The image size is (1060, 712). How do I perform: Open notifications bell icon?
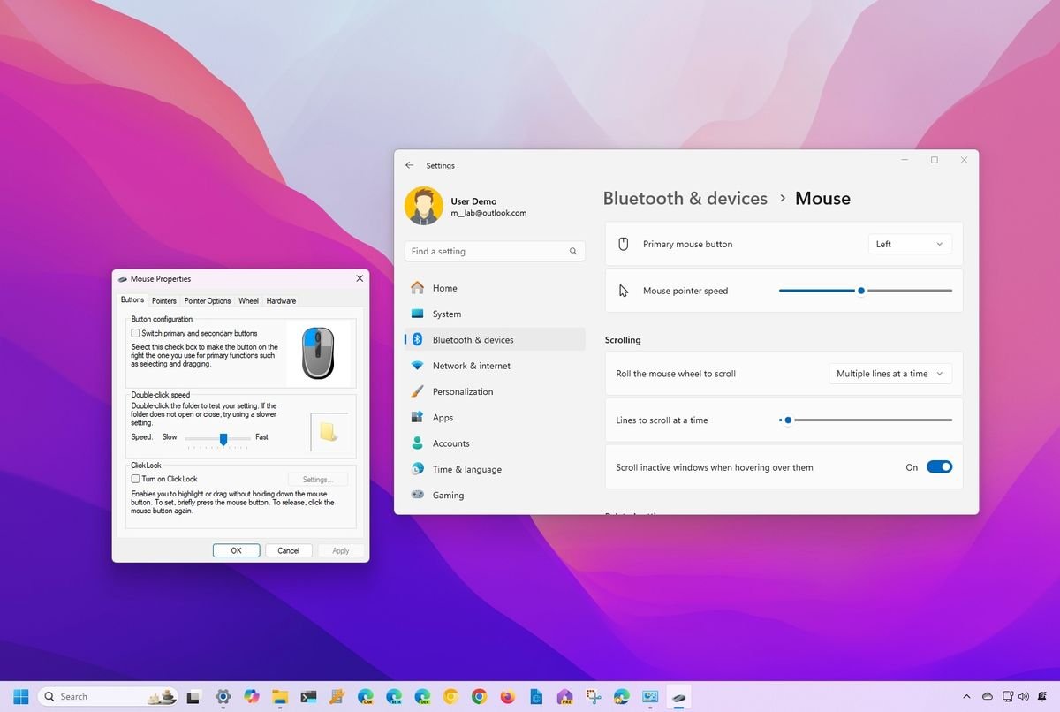click(1043, 696)
